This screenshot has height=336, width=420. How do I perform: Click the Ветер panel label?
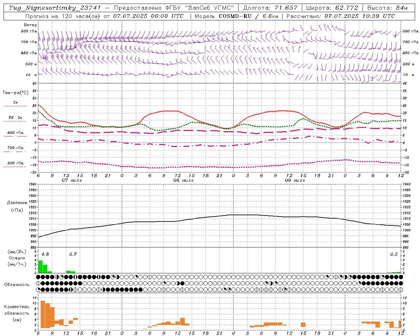coord(31,25)
